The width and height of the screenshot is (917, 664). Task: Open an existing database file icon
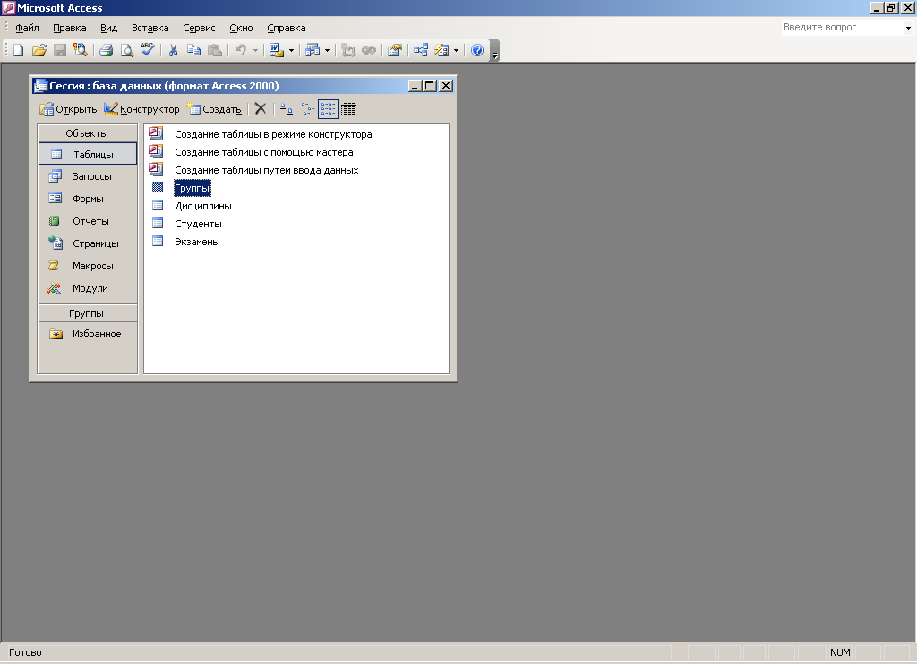click(x=39, y=50)
